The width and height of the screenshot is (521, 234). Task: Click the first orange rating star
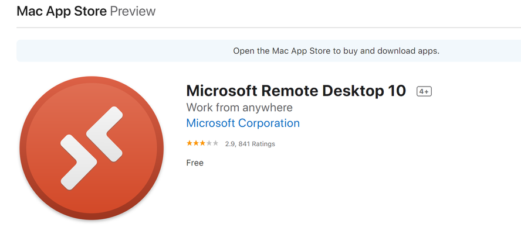point(190,143)
